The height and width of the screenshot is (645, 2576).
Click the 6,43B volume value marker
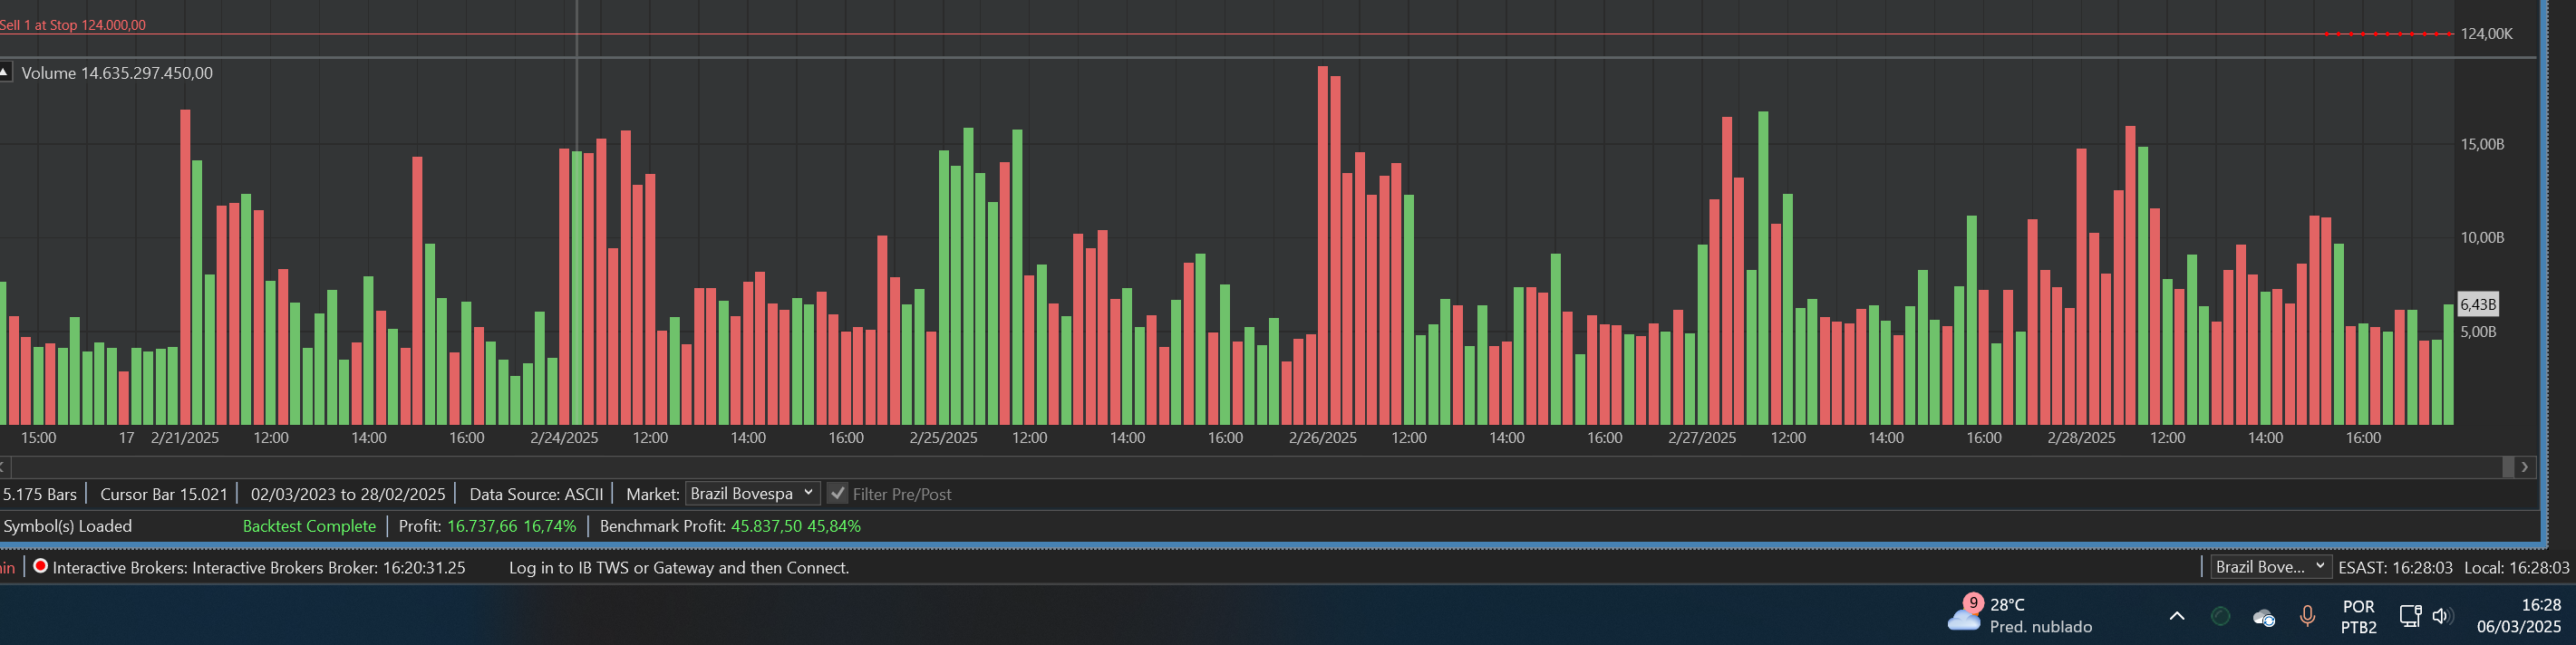[x=2477, y=305]
